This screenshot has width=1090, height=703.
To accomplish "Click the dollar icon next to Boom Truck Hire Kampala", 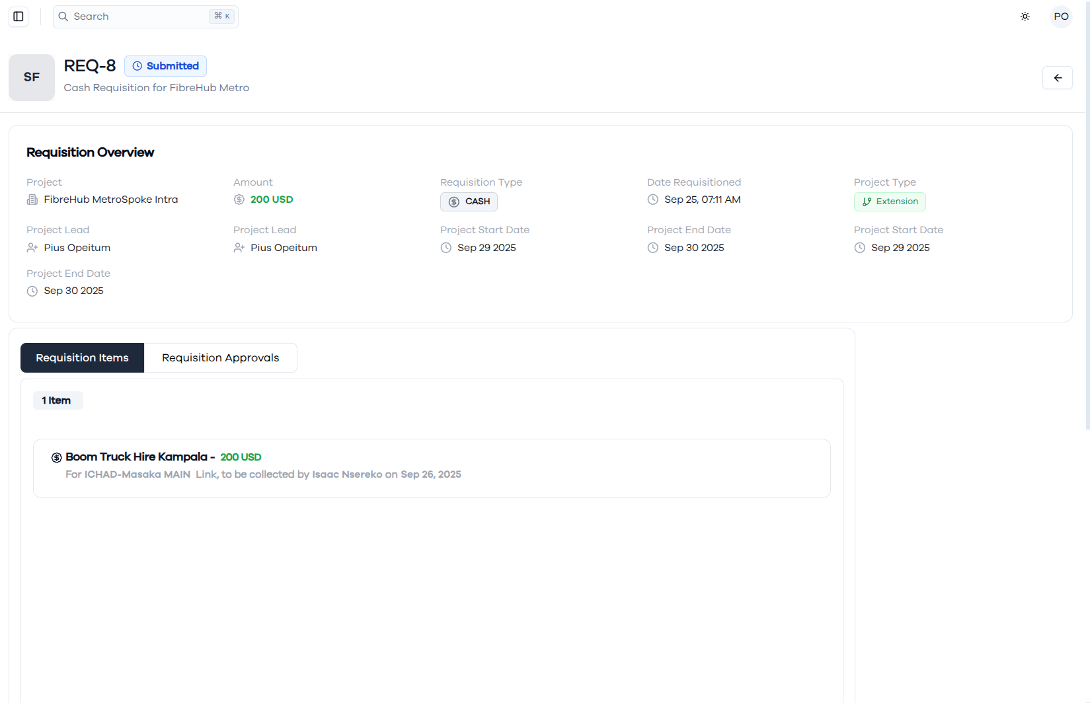I will pyautogui.click(x=57, y=457).
